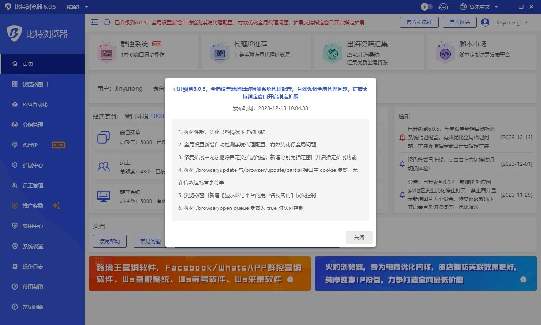This screenshot has height=325, width=541.
Task: Open RPA自动化 sidebar item
Action: (35, 104)
